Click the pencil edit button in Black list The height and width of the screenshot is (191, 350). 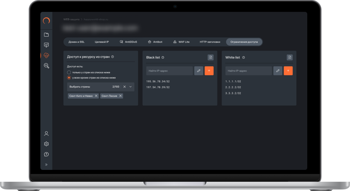(199, 71)
